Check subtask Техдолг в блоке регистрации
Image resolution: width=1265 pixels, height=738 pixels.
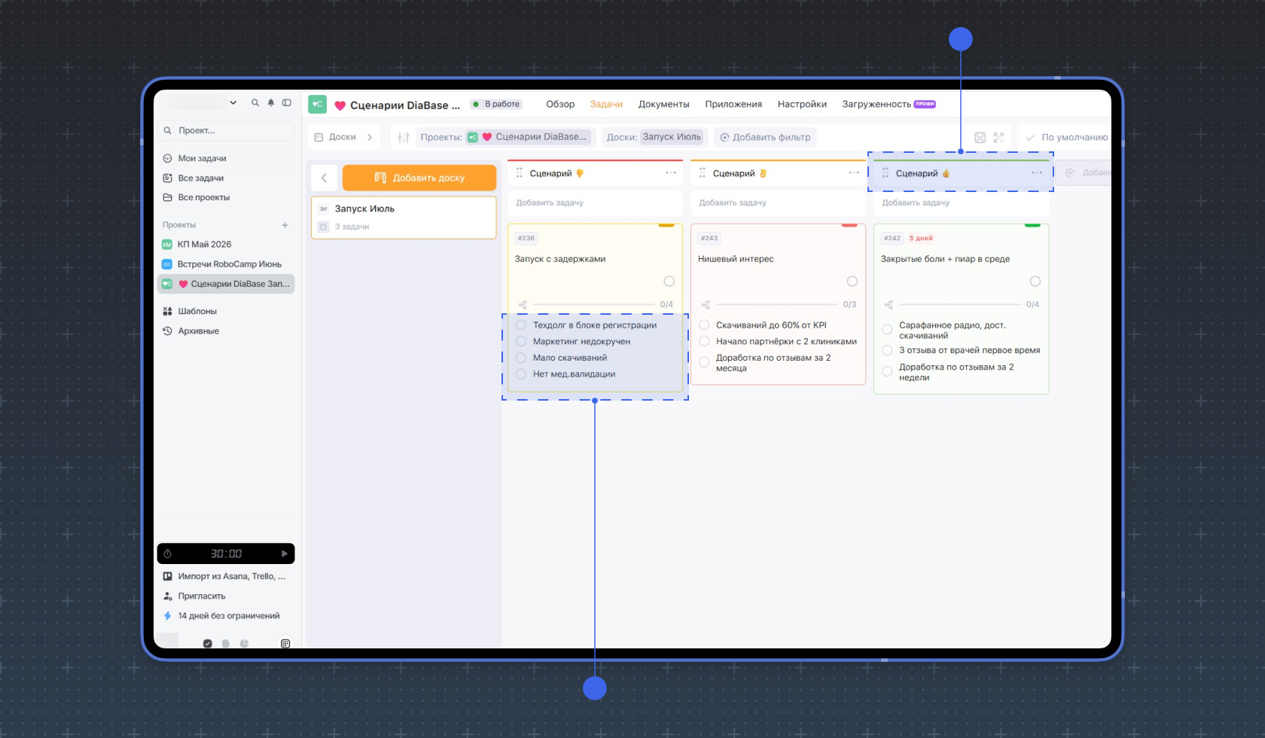(521, 325)
